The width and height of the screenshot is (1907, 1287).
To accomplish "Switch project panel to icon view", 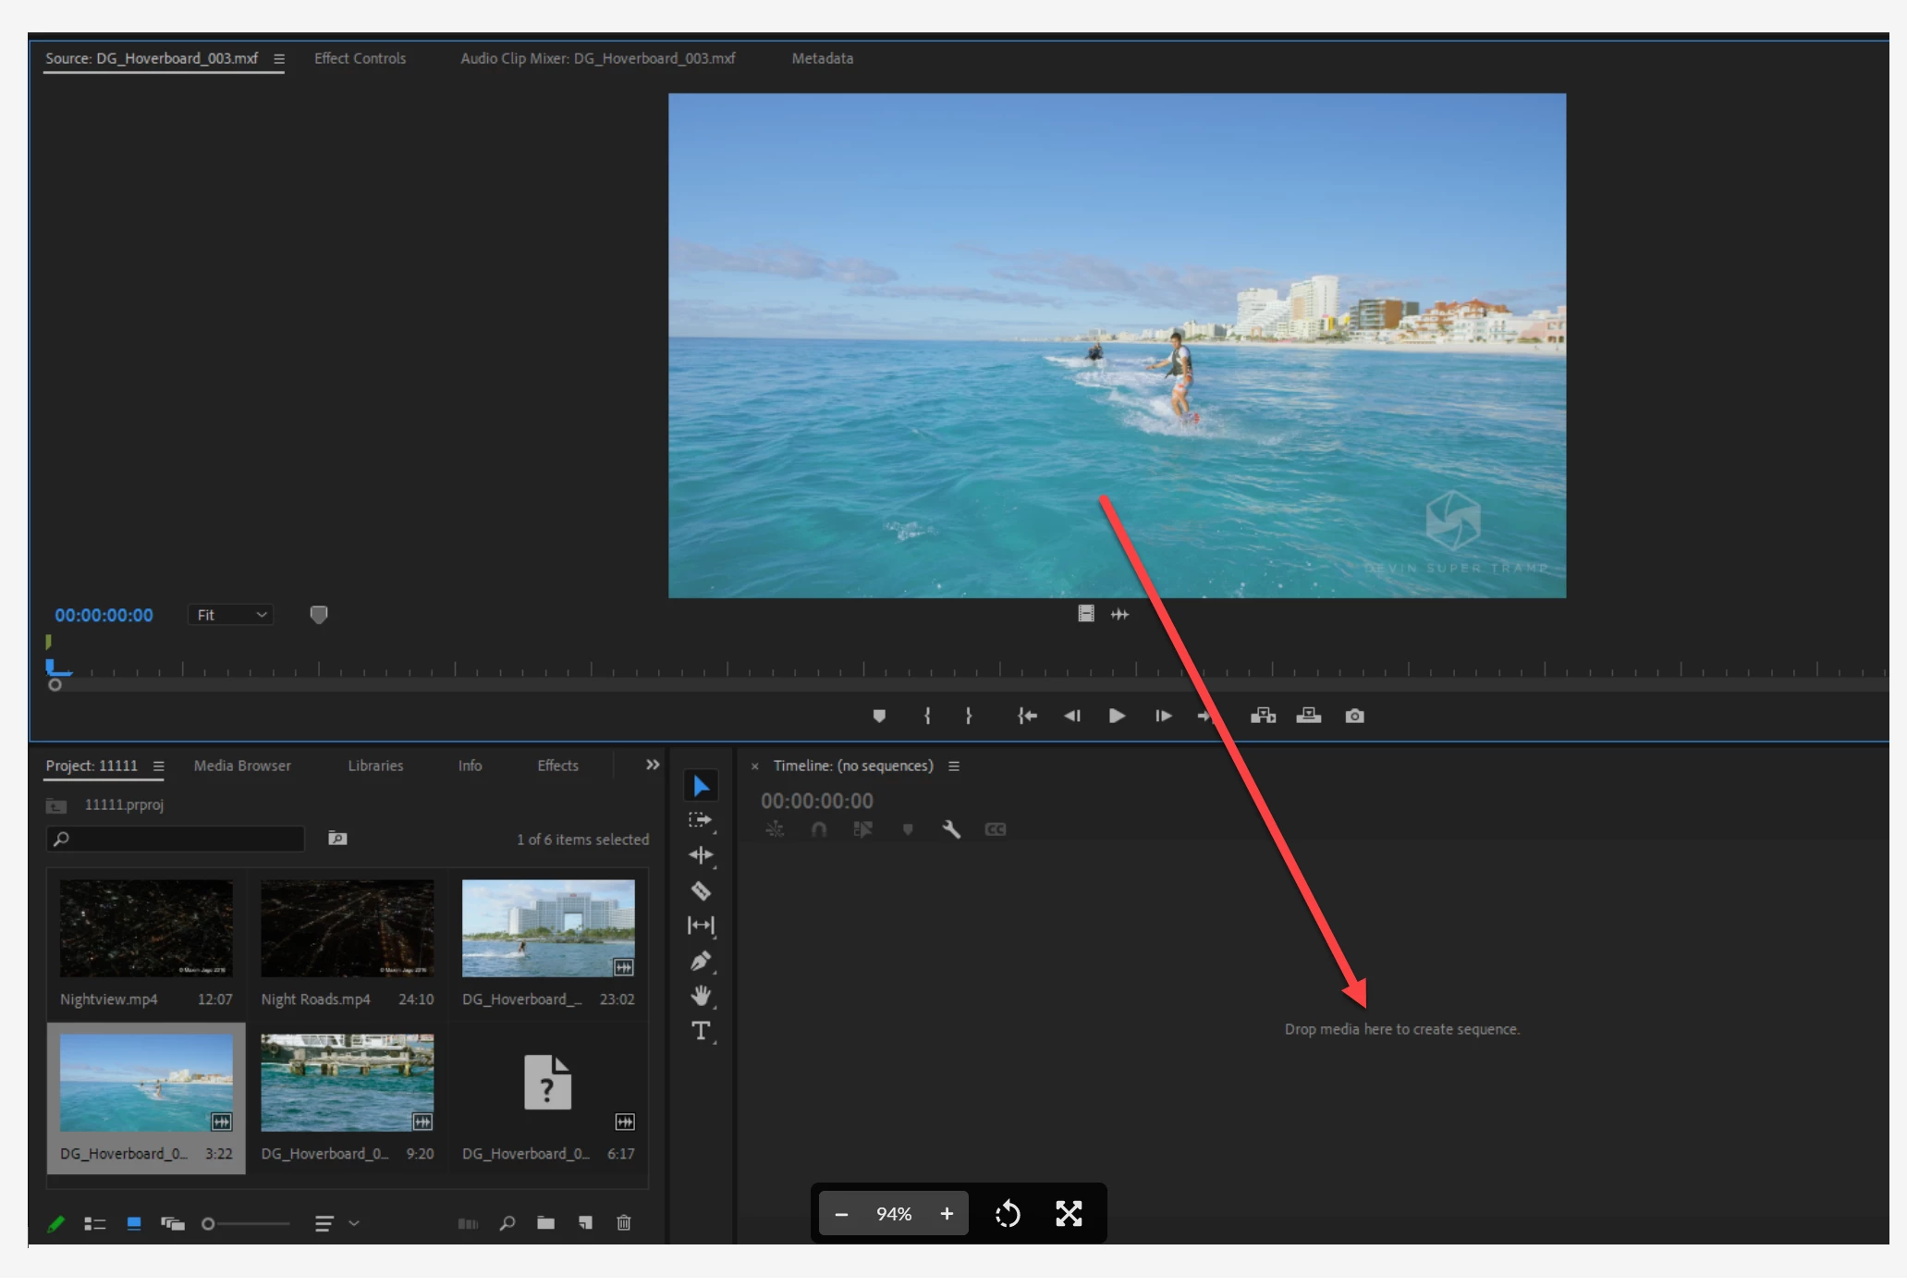I will 134,1223.
